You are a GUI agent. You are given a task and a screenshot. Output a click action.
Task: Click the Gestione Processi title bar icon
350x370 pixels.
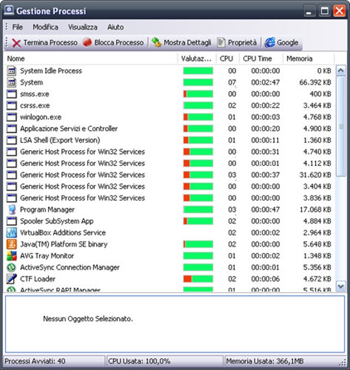(x=9, y=11)
